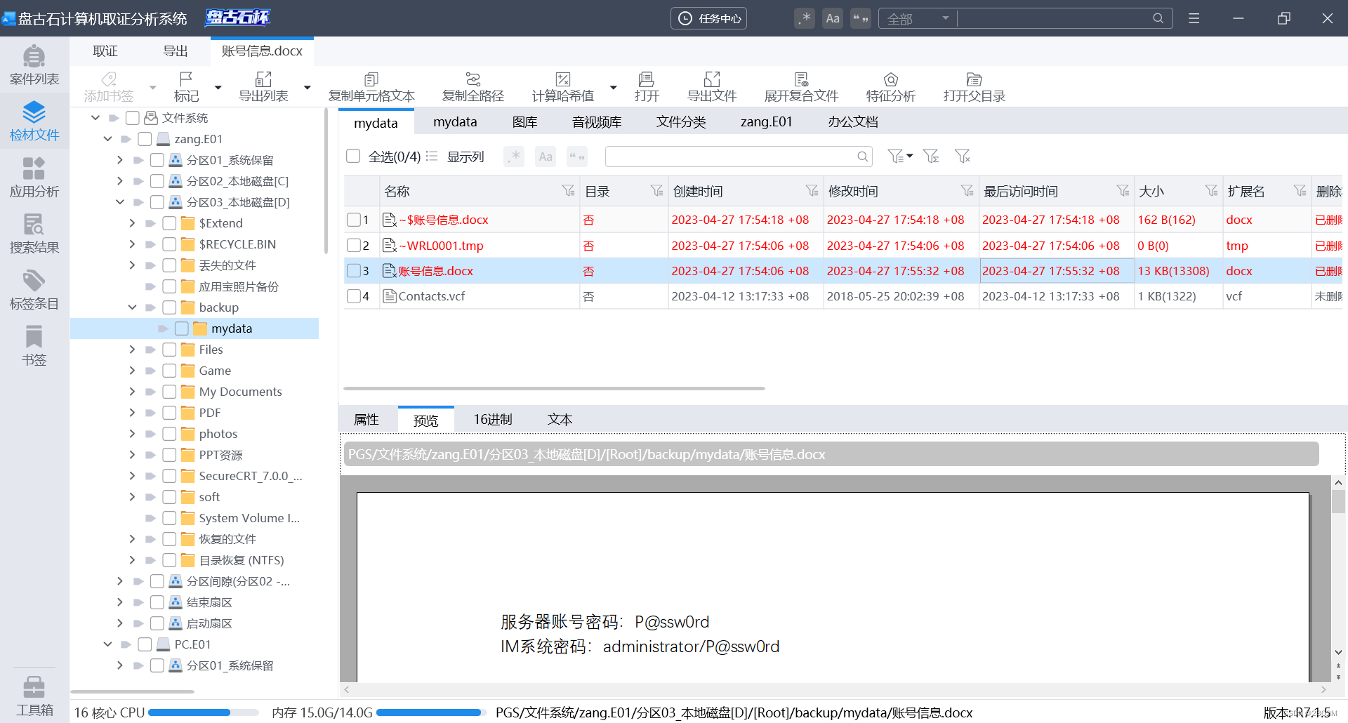Select the 检材文件 evidence files sidebar icon
Image resolution: width=1348 pixels, height=723 pixels.
click(34, 121)
